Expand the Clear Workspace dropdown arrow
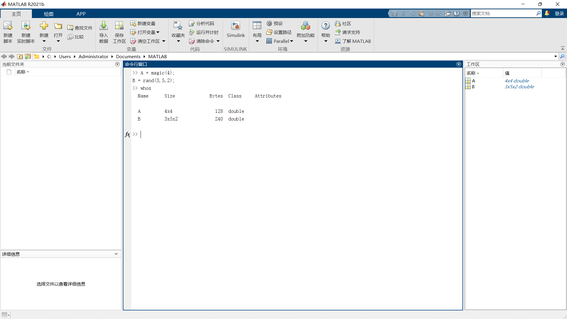 [164, 41]
